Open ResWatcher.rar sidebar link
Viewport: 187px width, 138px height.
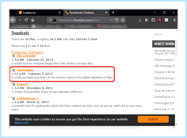point(165,78)
